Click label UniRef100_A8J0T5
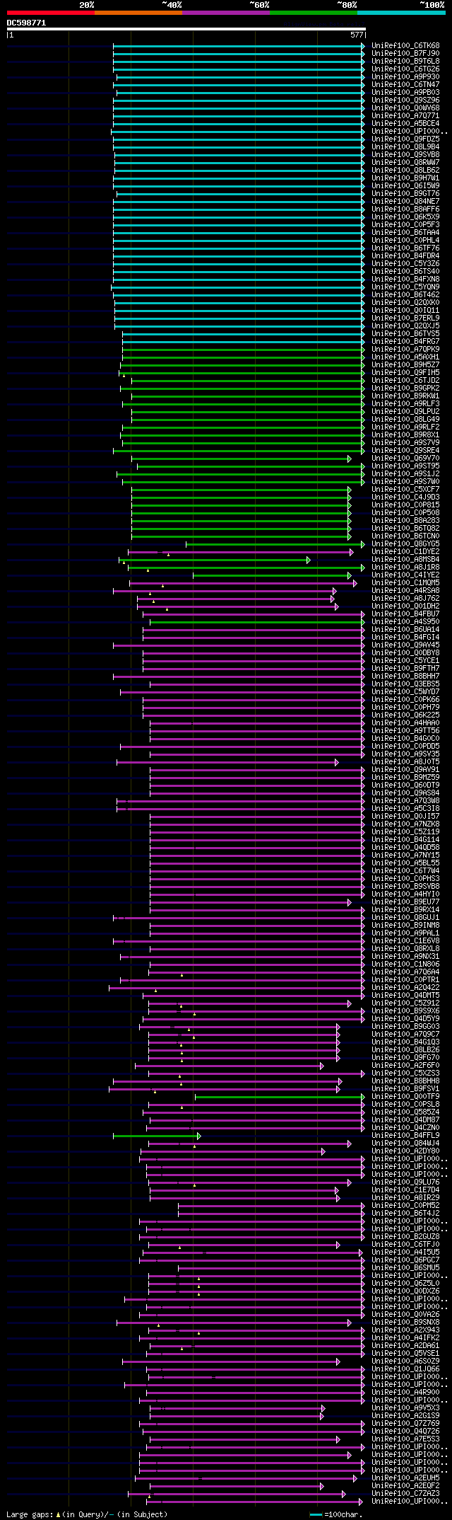452x1520 pixels. pos(405,761)
